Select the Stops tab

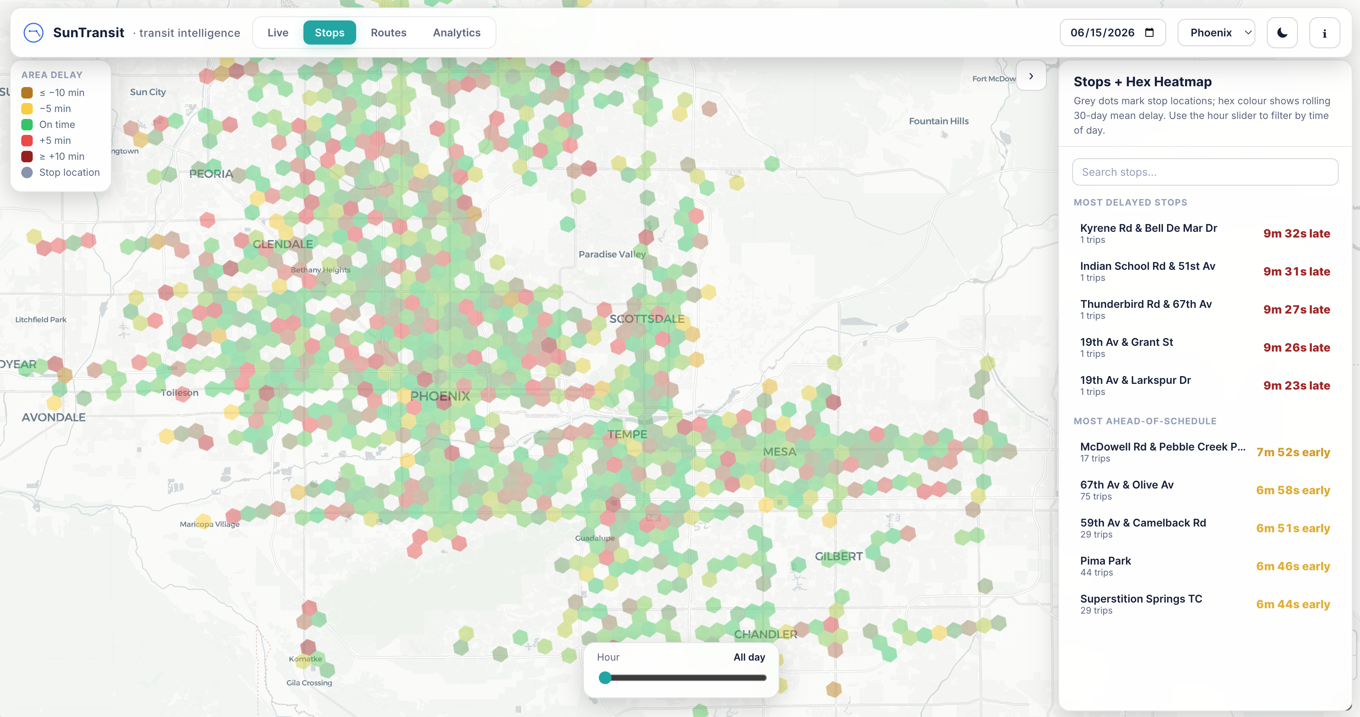[x=330, y=33]
